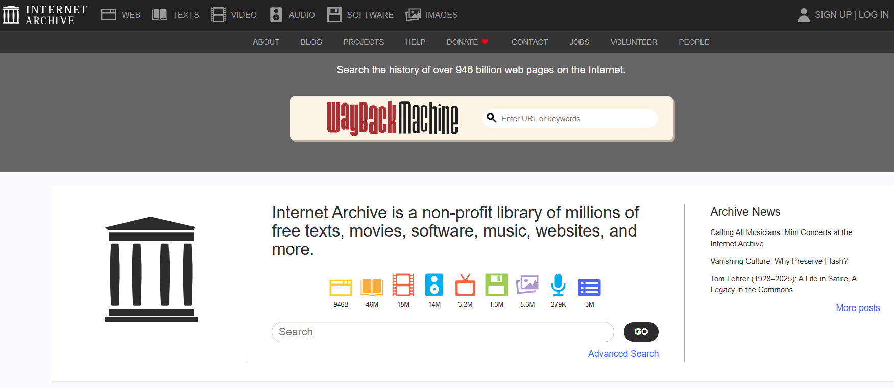Select the red video icon labeled 15M

(403, 284)
